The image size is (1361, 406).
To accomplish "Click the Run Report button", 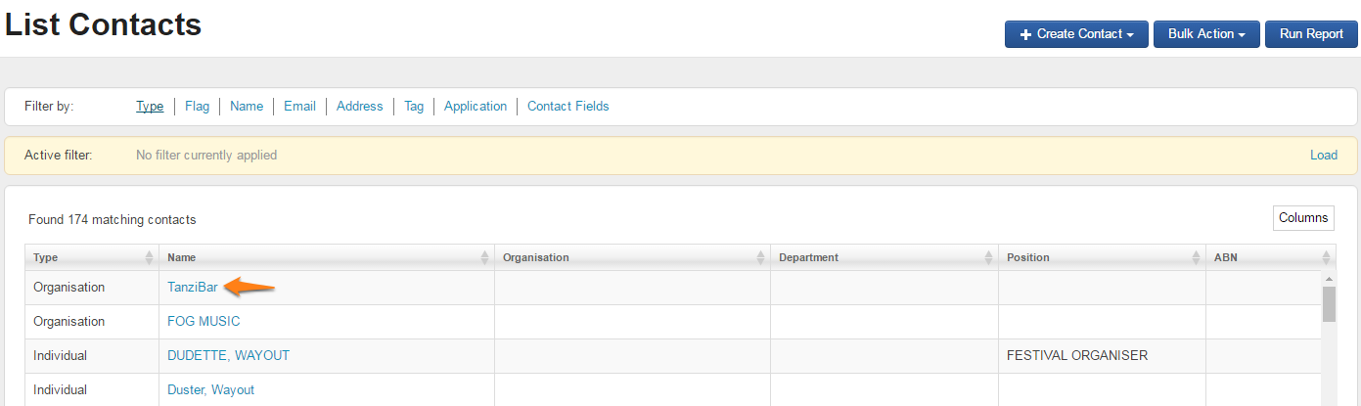I will (1311, 34).
